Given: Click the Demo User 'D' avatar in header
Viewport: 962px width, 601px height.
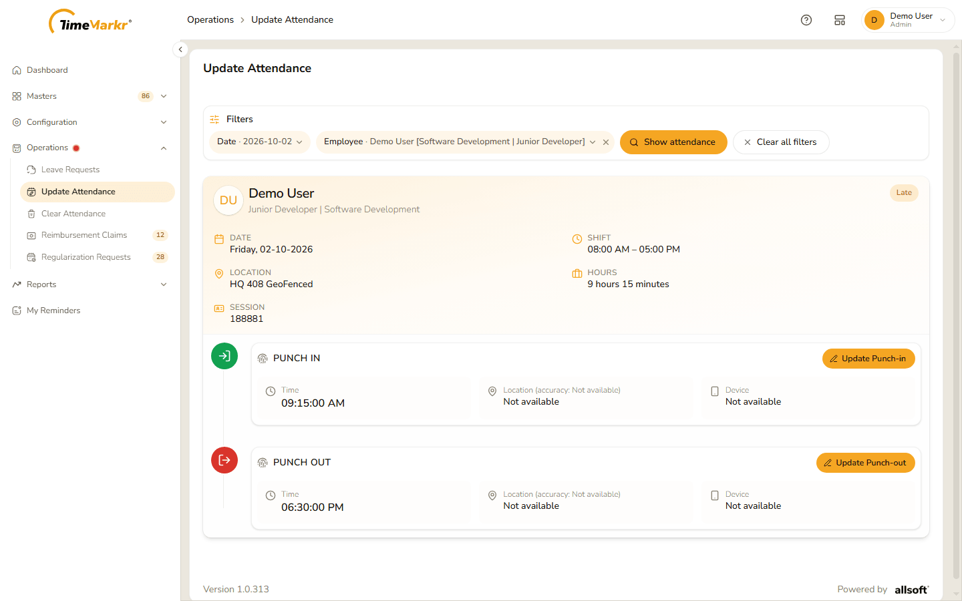Looking at the screenshot, I should 874,20.
